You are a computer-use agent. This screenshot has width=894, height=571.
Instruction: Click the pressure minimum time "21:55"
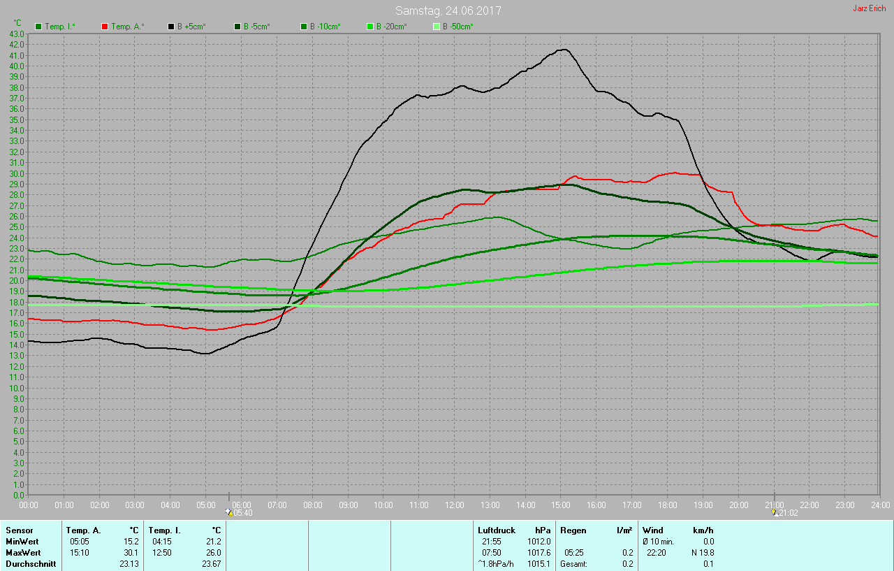point(492,542)
